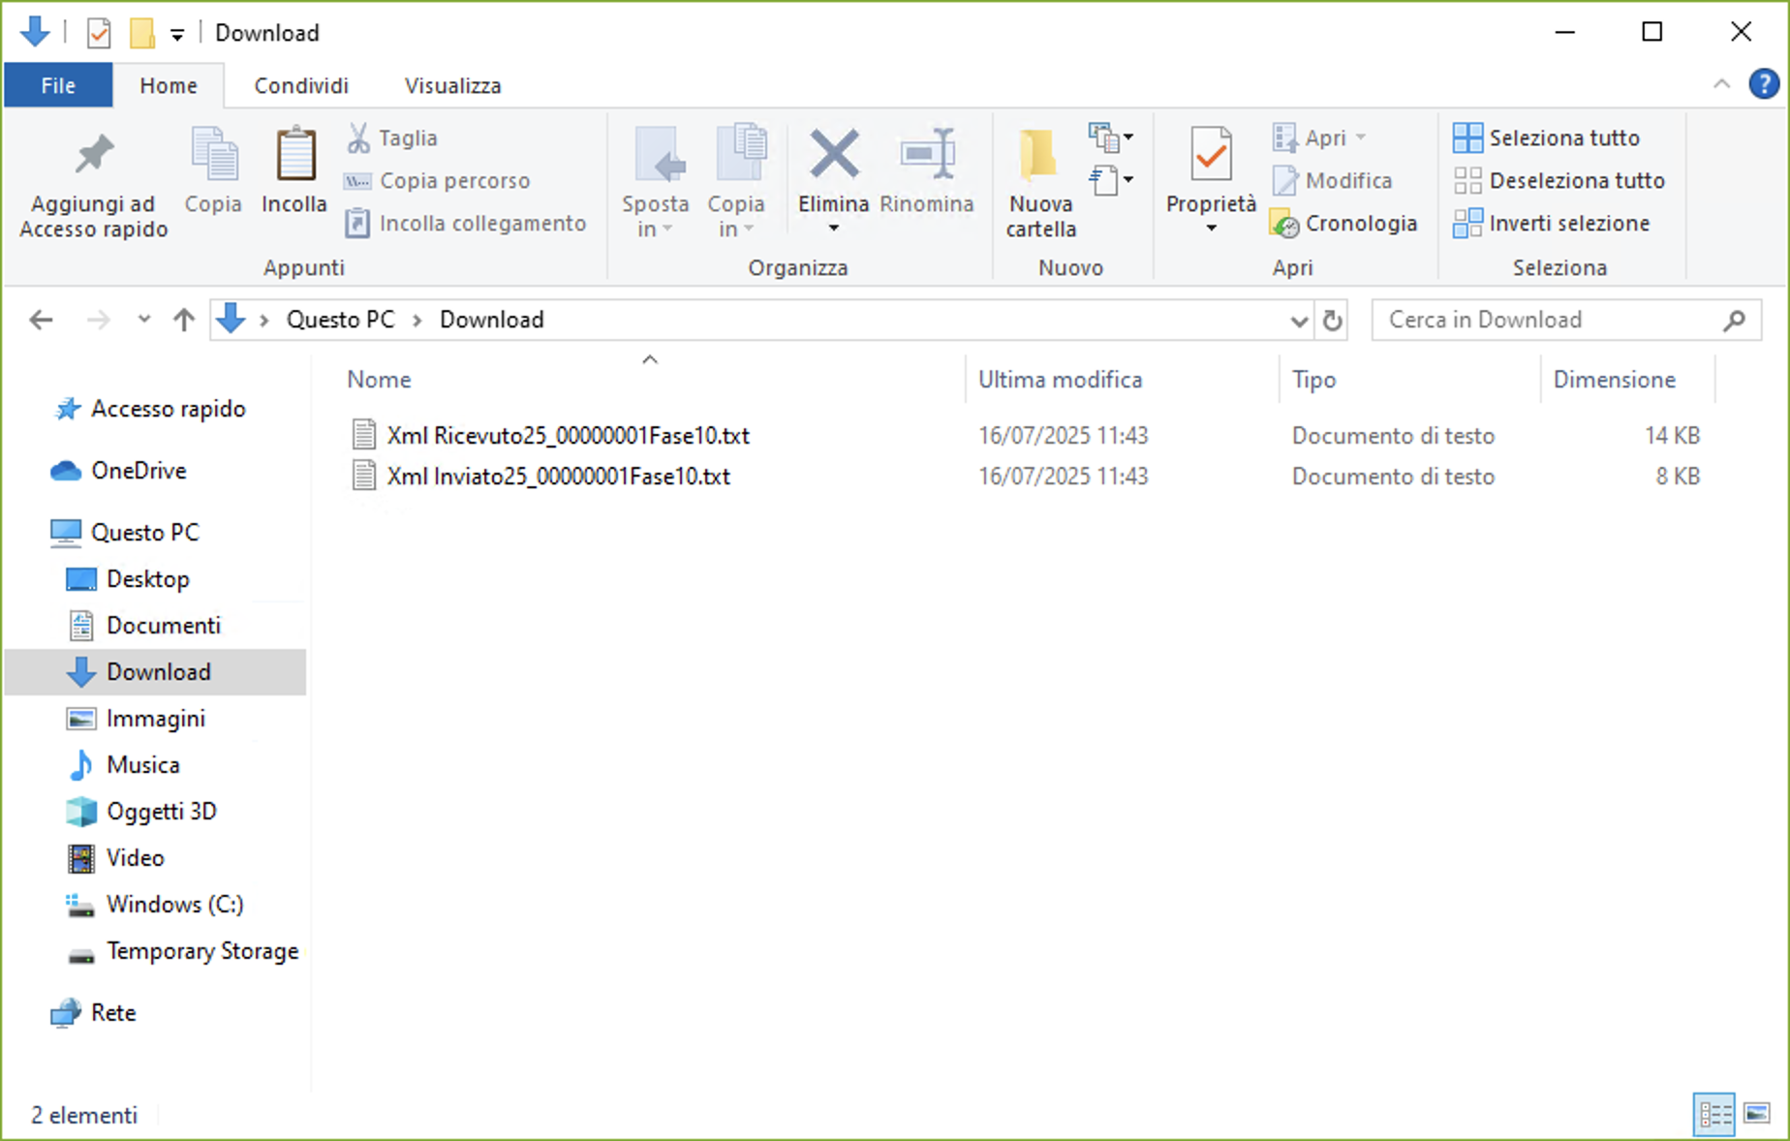Switch to the Visualizza tab
The width and height of the screenshot is (1790, 1141).
pyautogui.click(x=452, y=85)
